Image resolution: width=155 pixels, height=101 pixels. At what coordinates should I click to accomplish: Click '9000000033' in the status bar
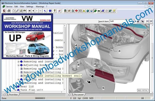pos(40,98)
